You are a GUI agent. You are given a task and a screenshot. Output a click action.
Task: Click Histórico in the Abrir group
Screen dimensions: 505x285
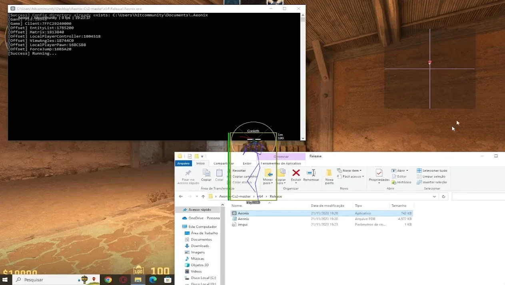pyautogui.click(x=401, y=182)
